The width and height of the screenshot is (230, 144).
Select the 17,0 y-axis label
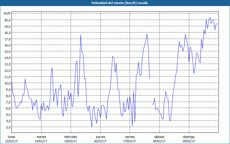coord(7,39)
